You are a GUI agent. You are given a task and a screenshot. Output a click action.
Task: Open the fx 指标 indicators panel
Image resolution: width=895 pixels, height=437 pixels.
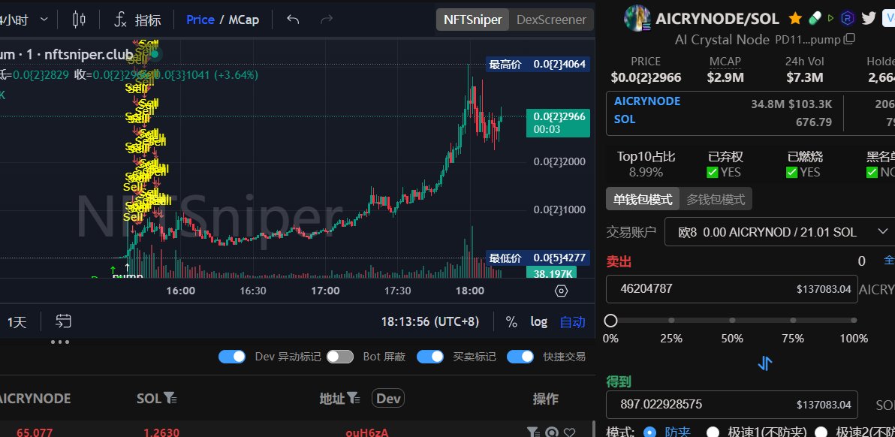139,20
